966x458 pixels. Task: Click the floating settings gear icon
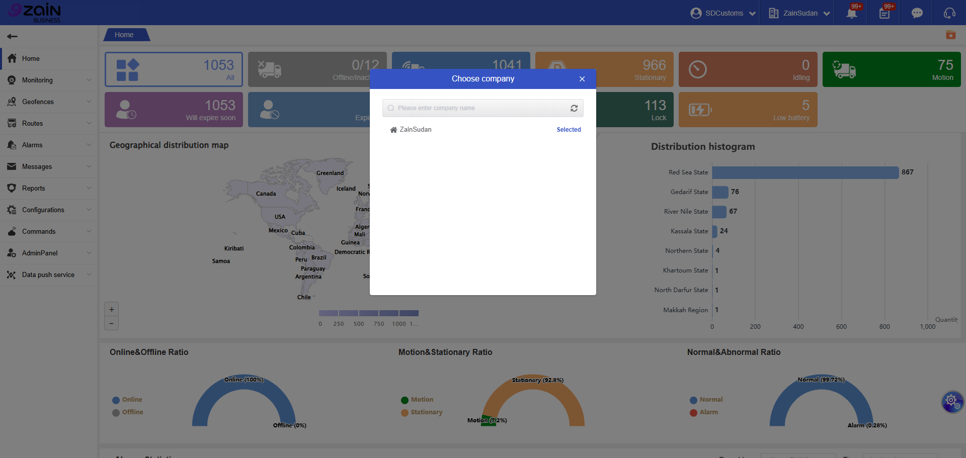(x=952, y=402)
